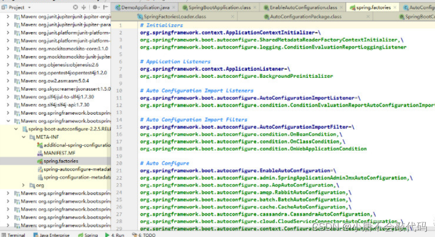435x237 pixels.
Task: Click the locate/scroll from source icon
Action: 76,8
